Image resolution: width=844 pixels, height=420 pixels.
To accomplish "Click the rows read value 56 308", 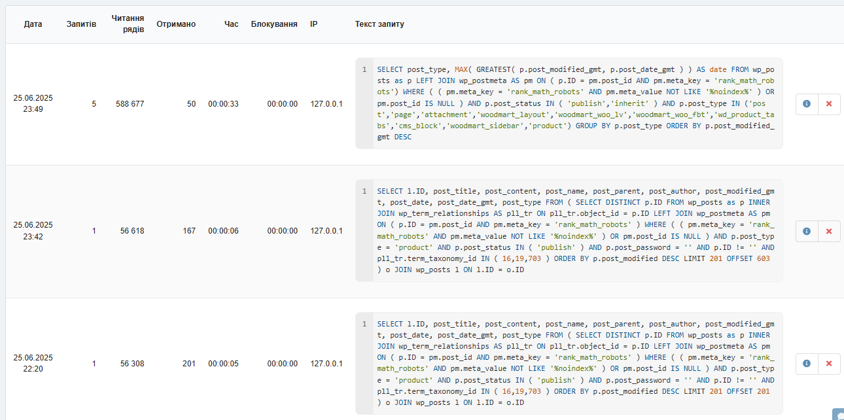I will [132, 364].
